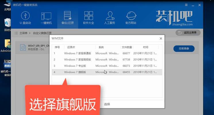Click file count 68273 cell
The height and width of the screenshot is (115, 214).
pyautogui.click(x=126, y=66)
